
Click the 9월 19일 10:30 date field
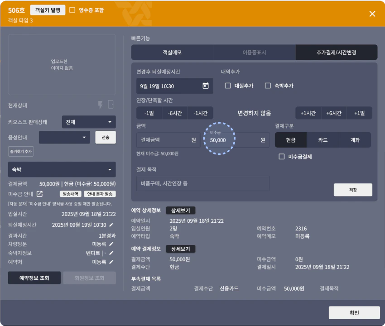(x=175, y=86)
